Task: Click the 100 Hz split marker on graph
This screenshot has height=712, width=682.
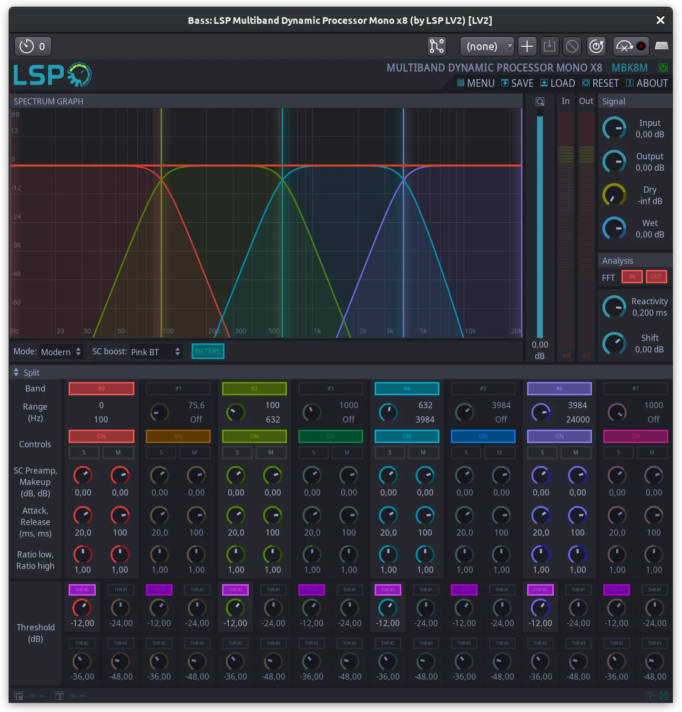Action: click(162, 223)
